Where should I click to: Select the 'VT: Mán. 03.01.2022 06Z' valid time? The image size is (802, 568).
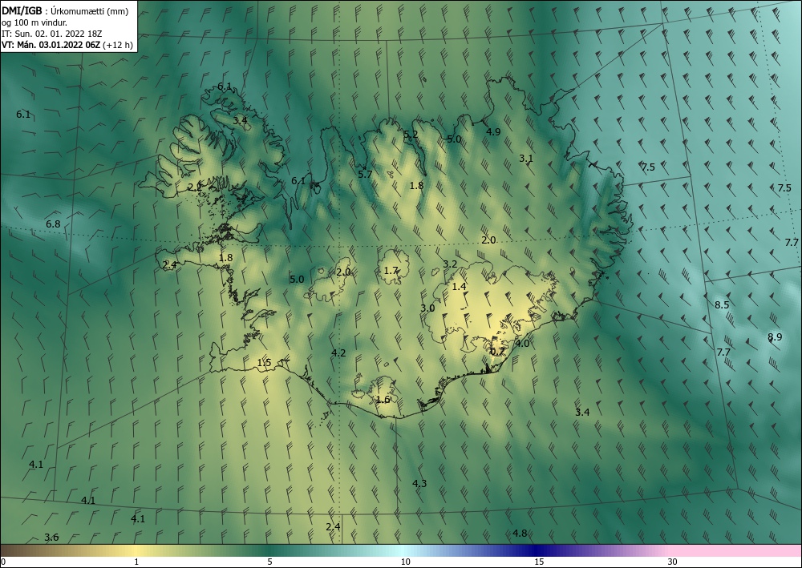coord(51,45)
